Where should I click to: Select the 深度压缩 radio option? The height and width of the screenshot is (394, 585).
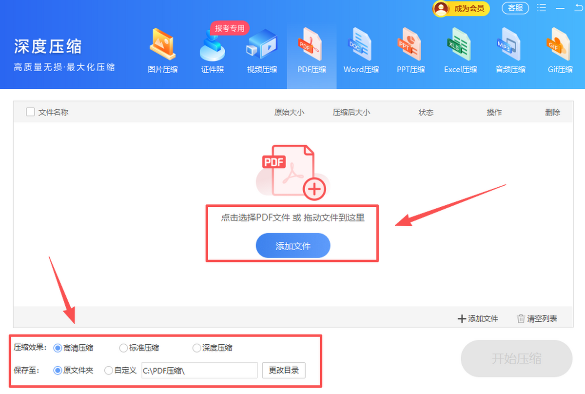pyautogui.click(x=213, y=348)
